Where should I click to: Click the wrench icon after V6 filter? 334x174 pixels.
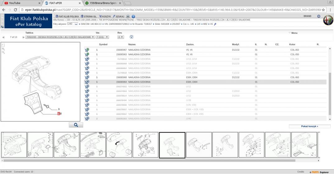[215, 24]
